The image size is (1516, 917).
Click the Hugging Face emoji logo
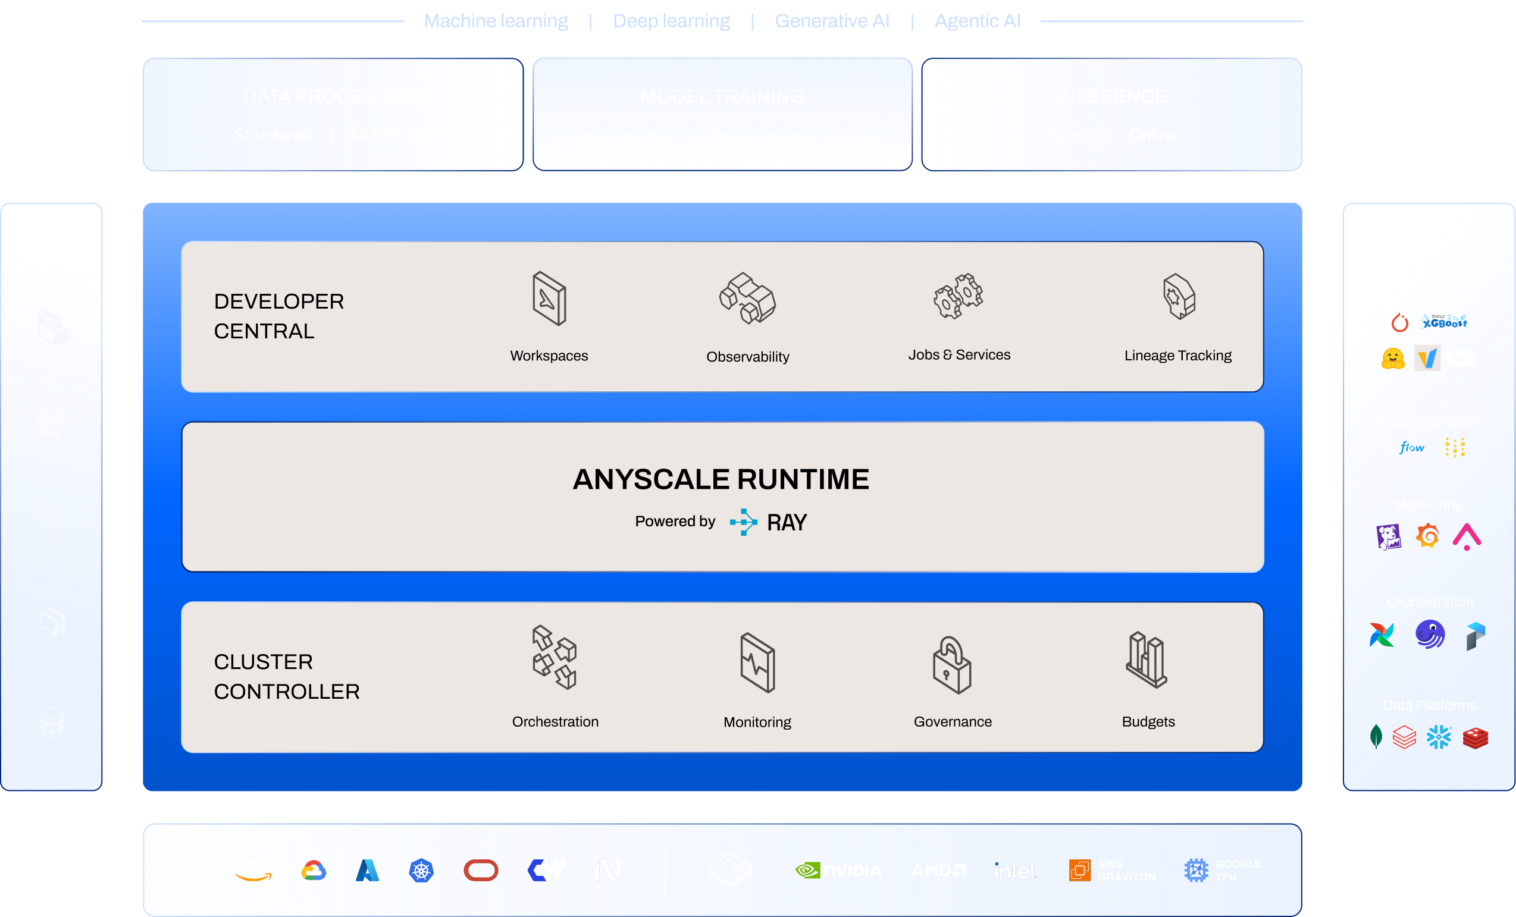pos(1393,359)
